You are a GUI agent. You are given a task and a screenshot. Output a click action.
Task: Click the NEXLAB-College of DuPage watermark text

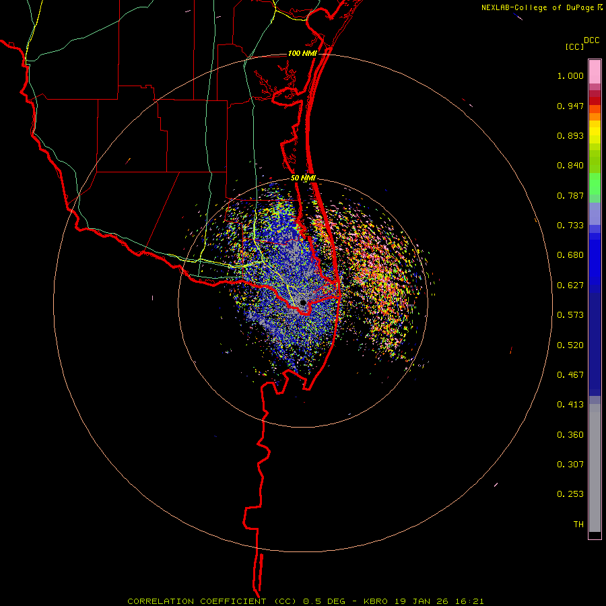537,7
